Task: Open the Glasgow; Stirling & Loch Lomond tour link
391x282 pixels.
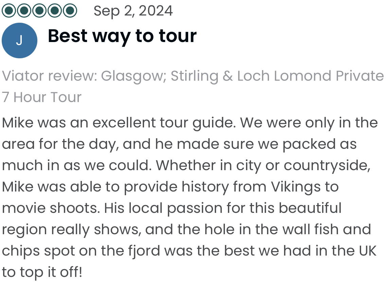Action: point(193,86)
